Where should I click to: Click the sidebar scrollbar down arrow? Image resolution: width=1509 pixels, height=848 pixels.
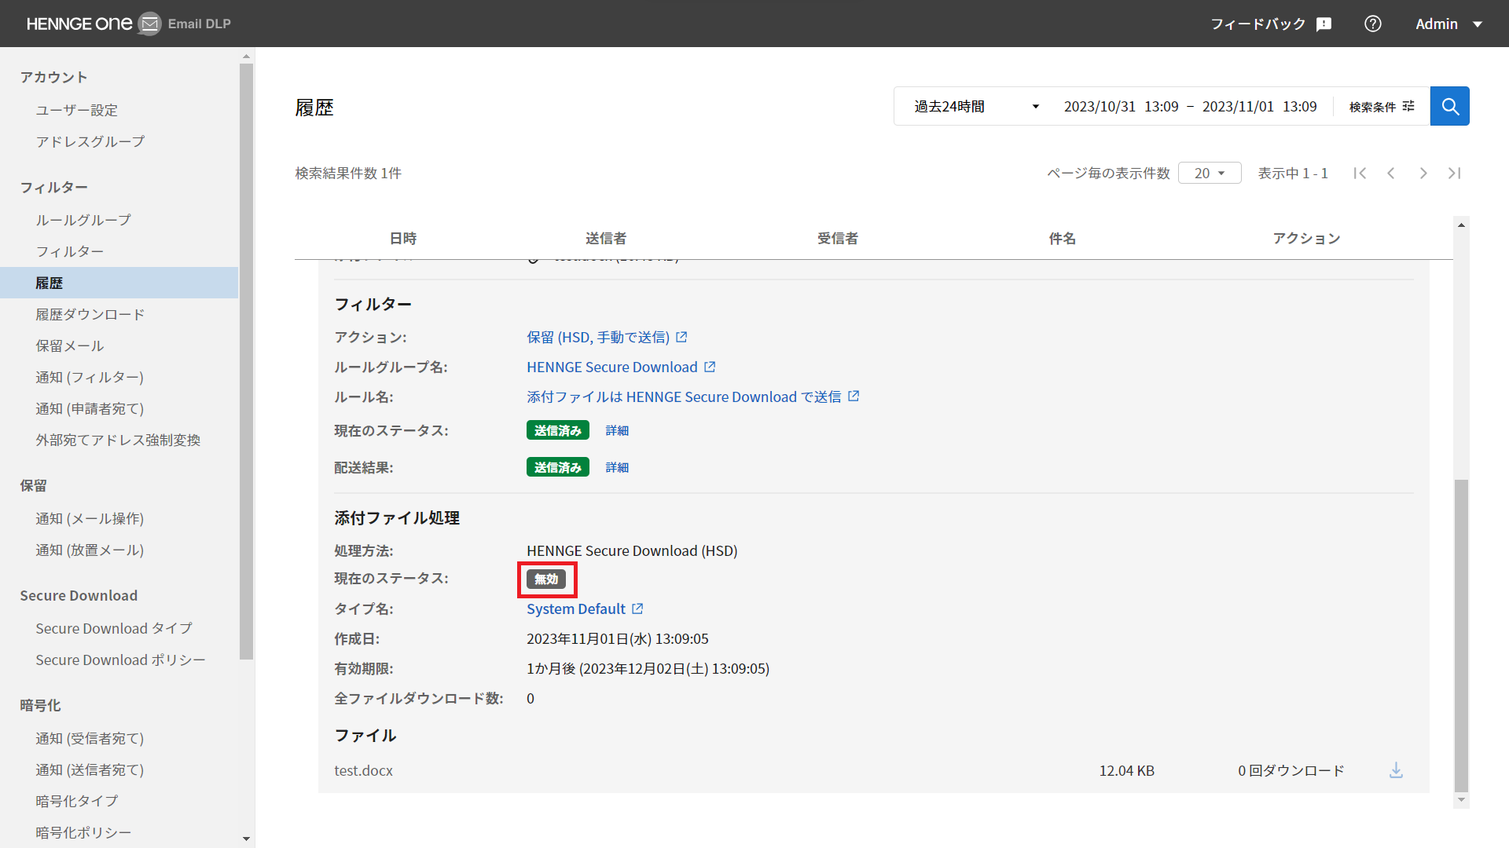[x=246, y=839]
